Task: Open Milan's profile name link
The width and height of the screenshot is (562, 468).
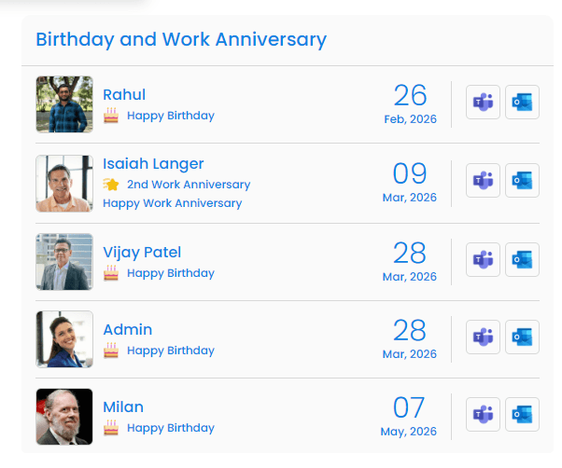Action: point(123,406)
